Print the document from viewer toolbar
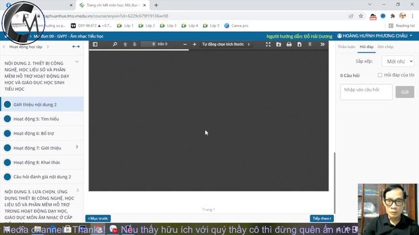 click(289, 44)
